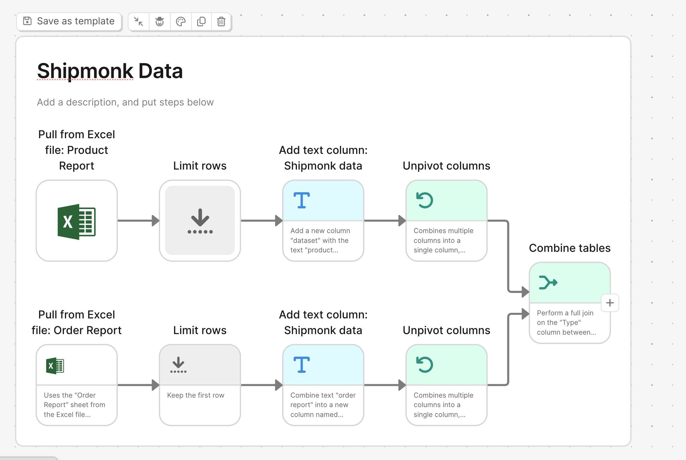The width and height of the screenshot is (686, 460).
Task: Click the top Add text column T icon
Action: pyautogui.click(x=302, y=200)
